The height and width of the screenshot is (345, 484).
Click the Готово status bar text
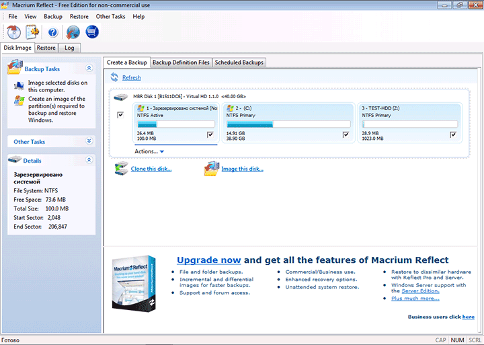click(10, 340)
